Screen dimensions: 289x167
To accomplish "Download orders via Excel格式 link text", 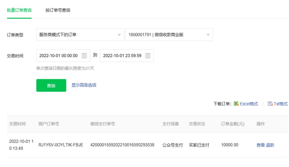I will coord(249,104).
